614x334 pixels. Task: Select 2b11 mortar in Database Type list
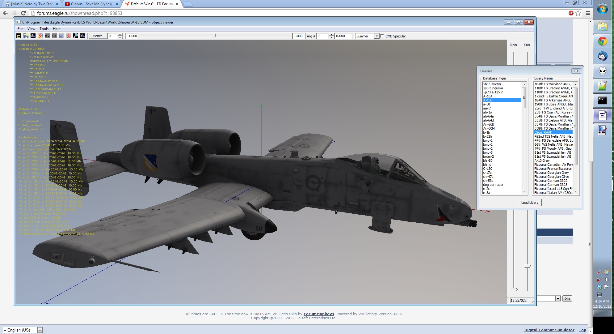[x=502, y=84]
